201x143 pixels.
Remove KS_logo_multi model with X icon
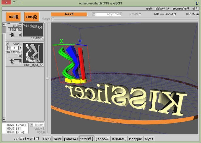click(x=7, y=44)
